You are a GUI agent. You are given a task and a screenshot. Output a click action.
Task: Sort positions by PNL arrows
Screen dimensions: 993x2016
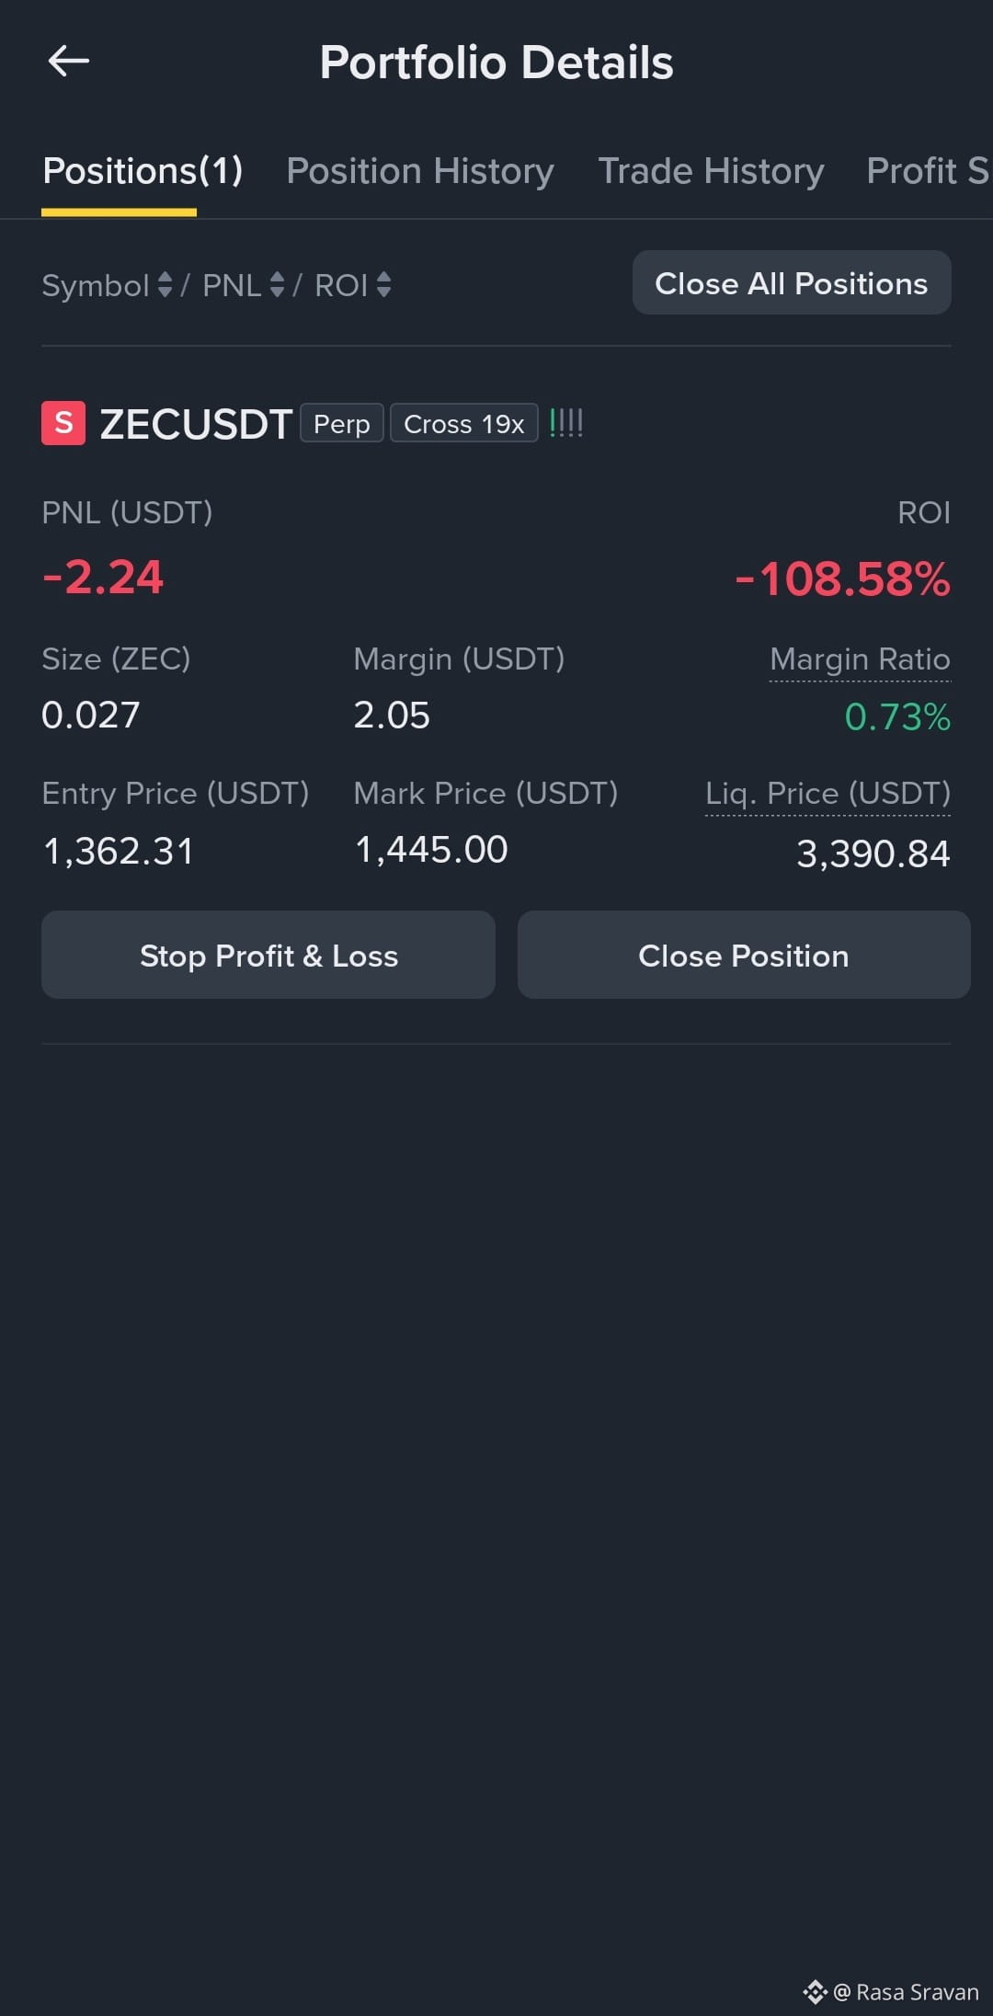coord(277,285)
